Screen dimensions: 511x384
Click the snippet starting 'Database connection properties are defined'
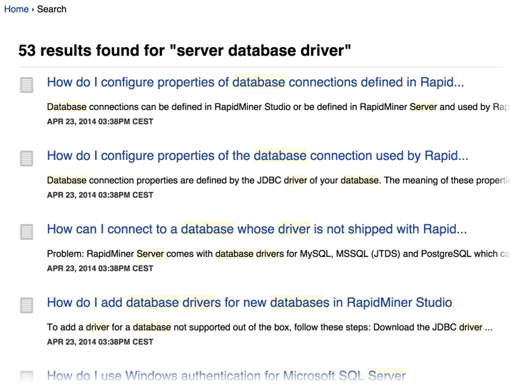(x=278, y=181)
